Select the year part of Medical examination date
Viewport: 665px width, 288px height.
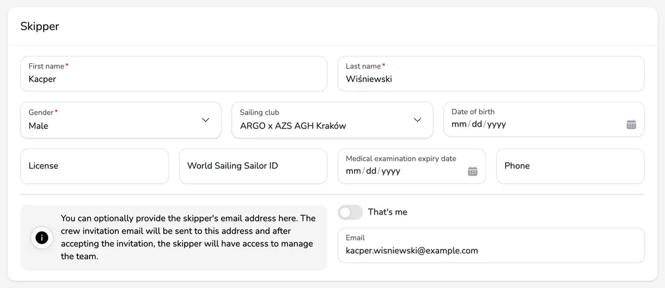(391, 171)
